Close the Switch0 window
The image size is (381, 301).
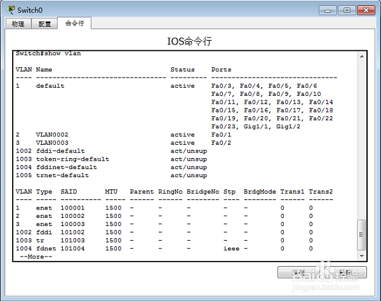(366, 10)
